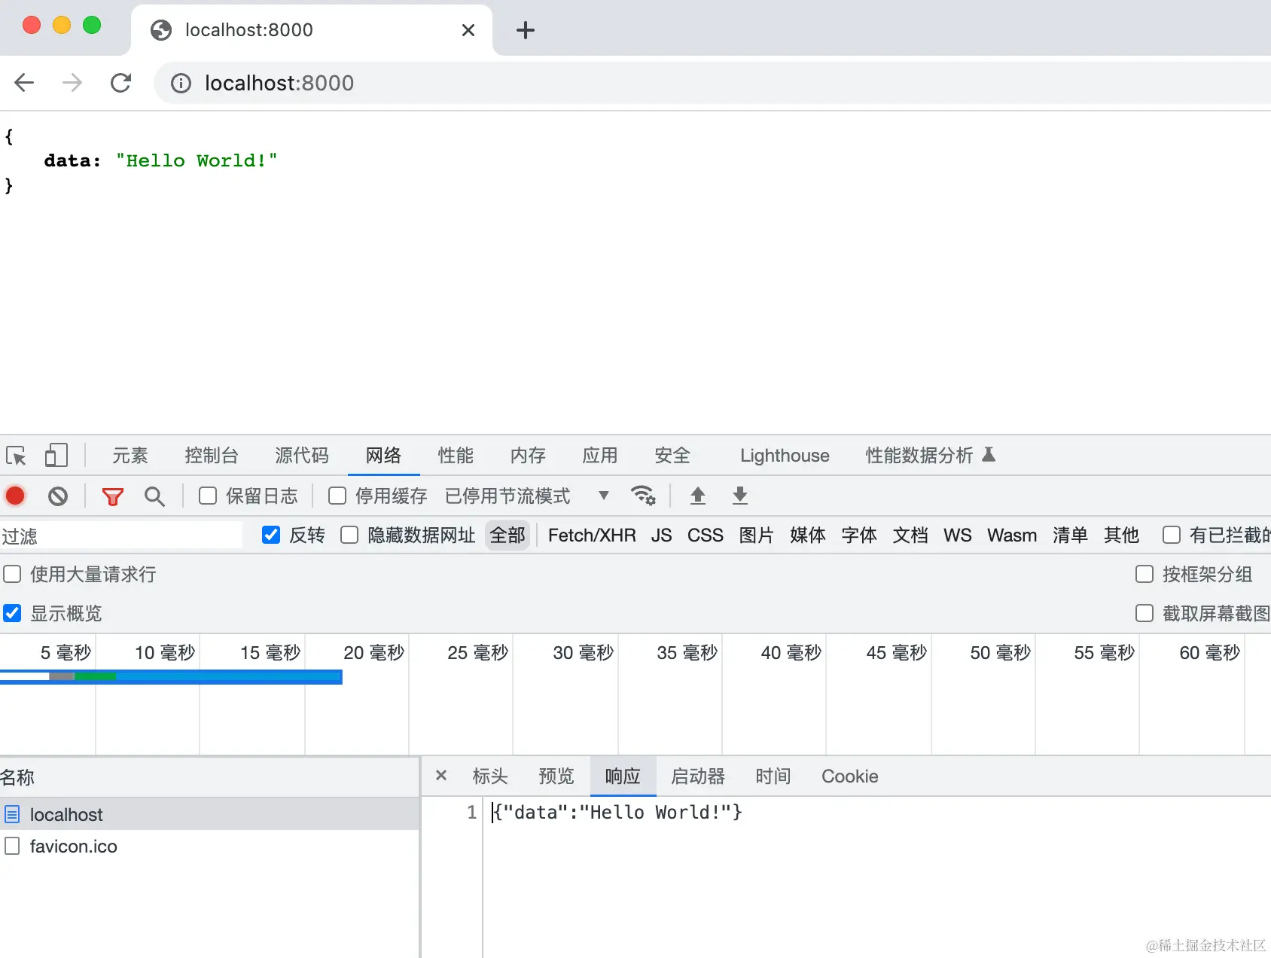Viewport: 1271px width, 958px height.
Task: Show the 预览 tab of the request
Action: [556, 776]
